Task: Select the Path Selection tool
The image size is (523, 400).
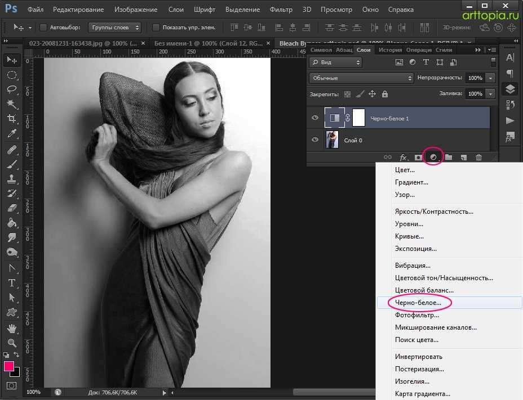Action: click(12, 298)
